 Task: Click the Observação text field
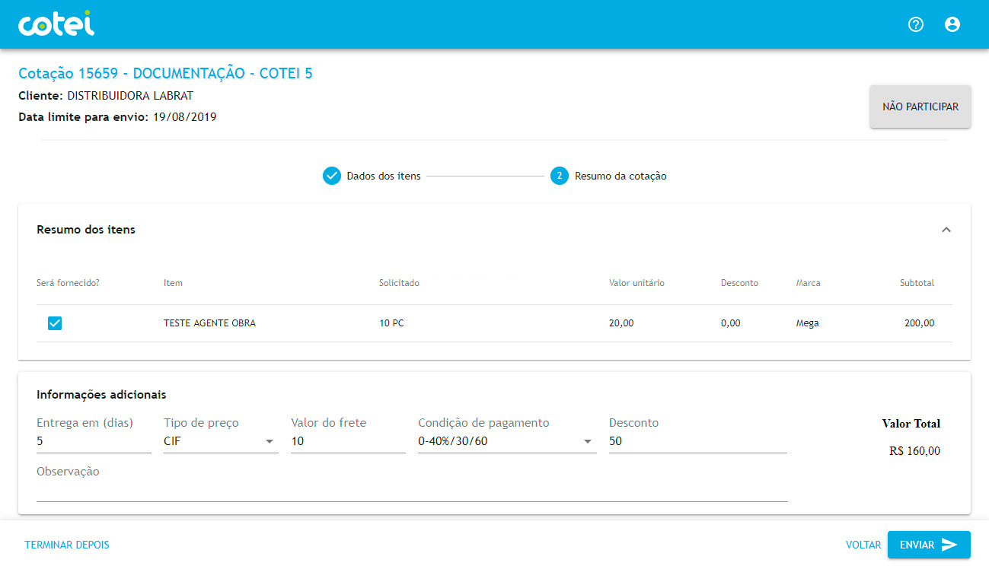411,491
